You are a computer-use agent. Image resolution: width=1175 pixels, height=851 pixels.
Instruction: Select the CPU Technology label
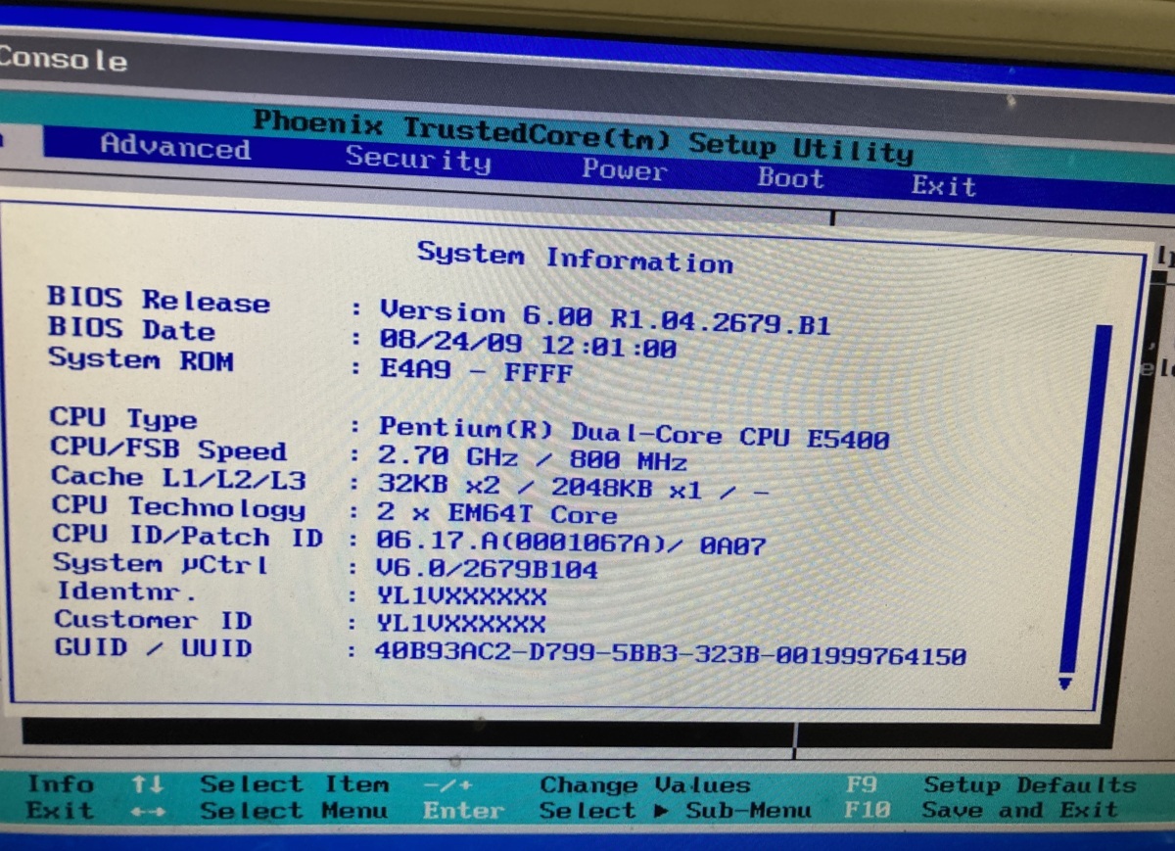pyautogui.click(x=178, y=507)
